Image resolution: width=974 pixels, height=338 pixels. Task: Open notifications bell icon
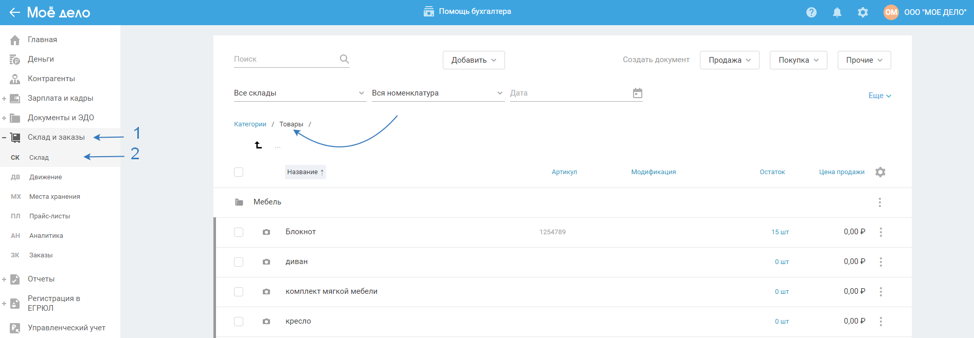coord(837,12)
